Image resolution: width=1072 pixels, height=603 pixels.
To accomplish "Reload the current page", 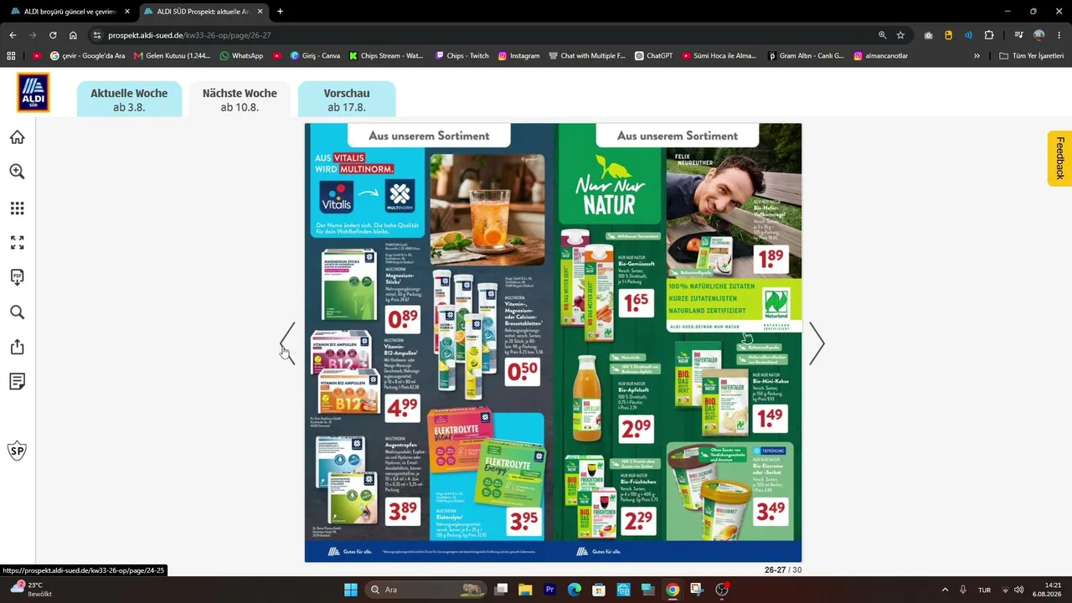I will pos(53,35).
